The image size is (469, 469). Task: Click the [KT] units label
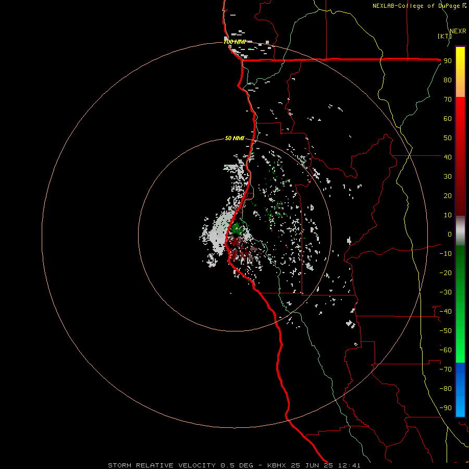(445, 36)
